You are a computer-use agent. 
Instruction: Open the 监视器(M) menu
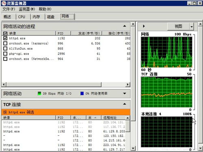(27, 9)
